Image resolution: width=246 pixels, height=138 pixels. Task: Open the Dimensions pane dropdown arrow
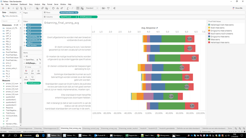click(20, 25)
